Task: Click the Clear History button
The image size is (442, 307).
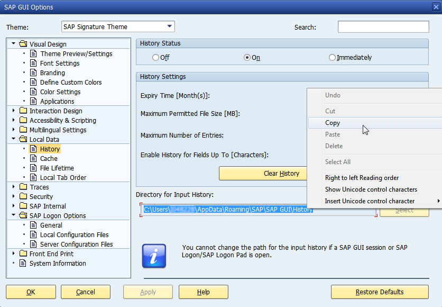Action: pos(263,173)
